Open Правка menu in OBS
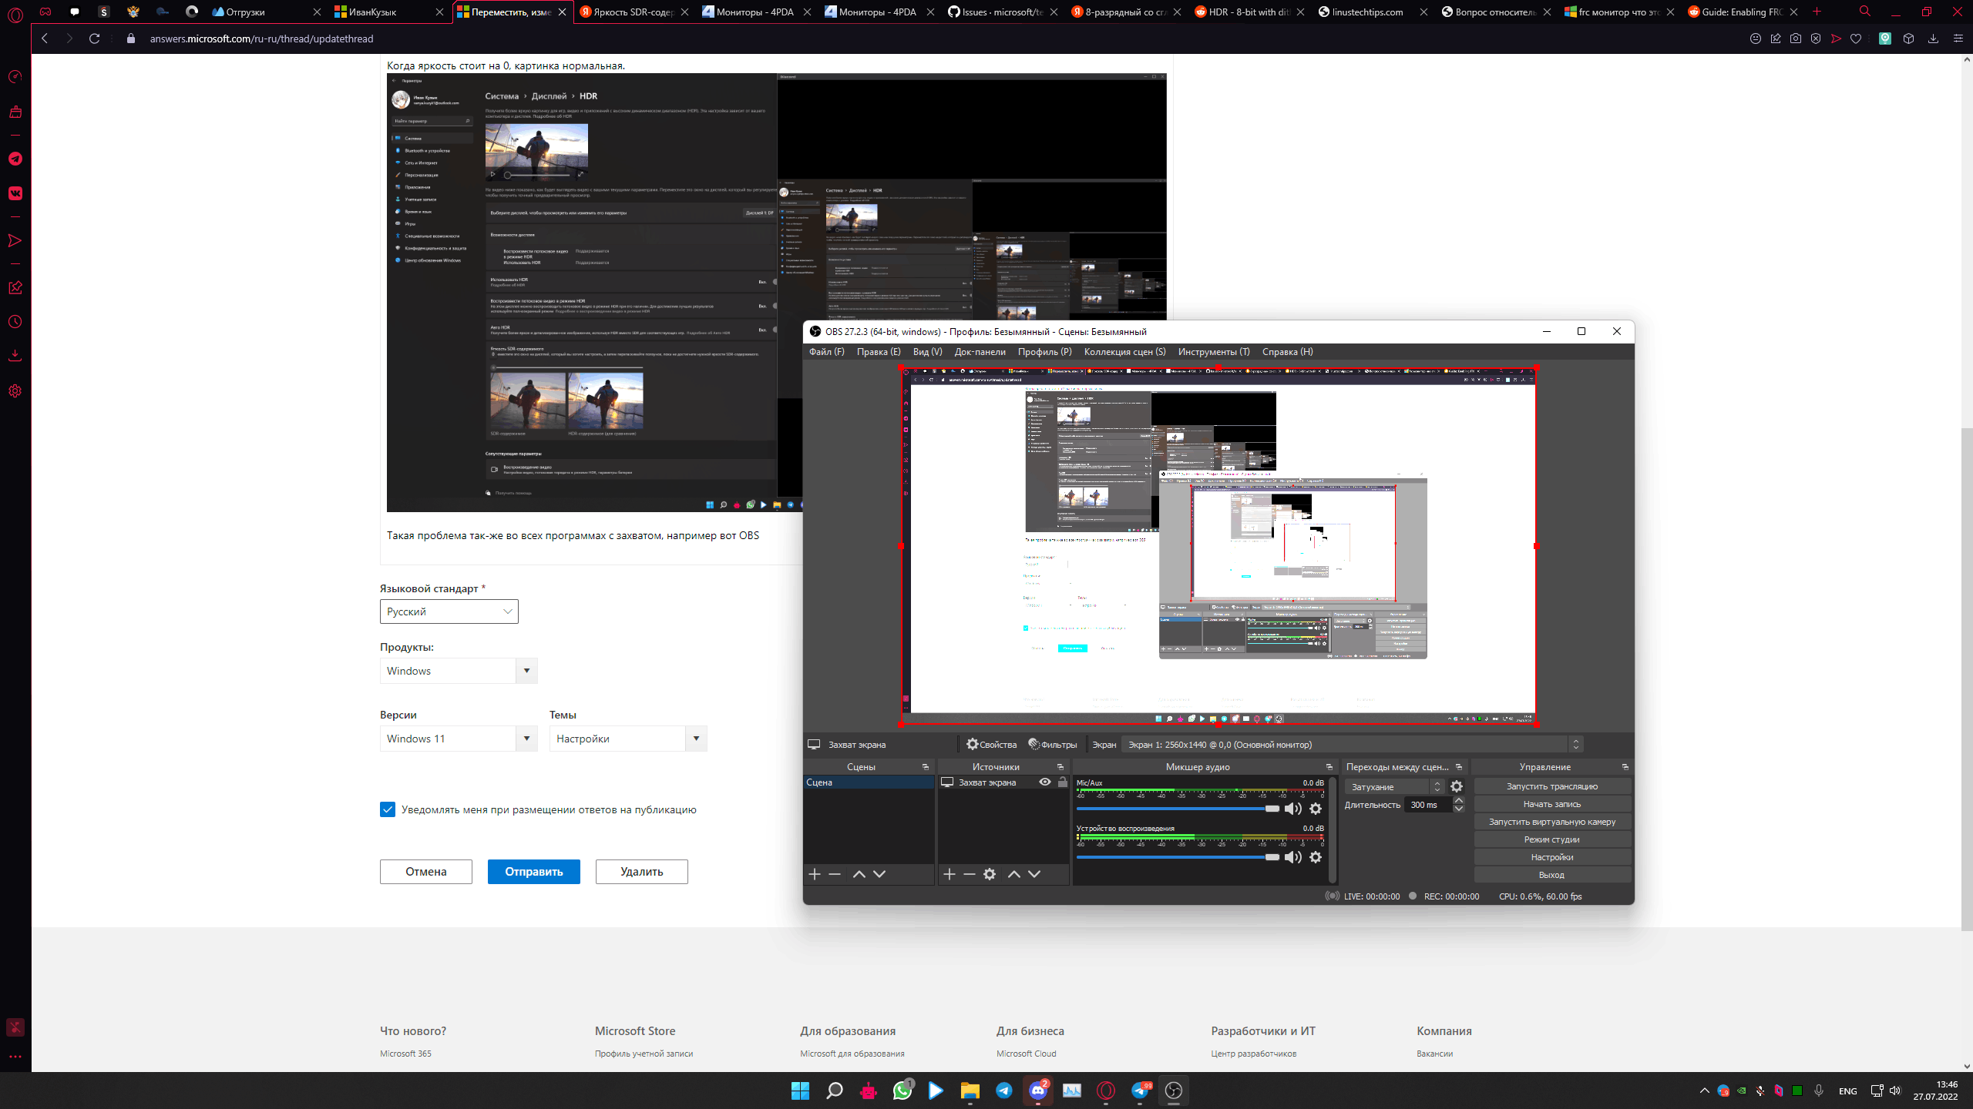1973x1109 pixels. (x=879, y=352)
